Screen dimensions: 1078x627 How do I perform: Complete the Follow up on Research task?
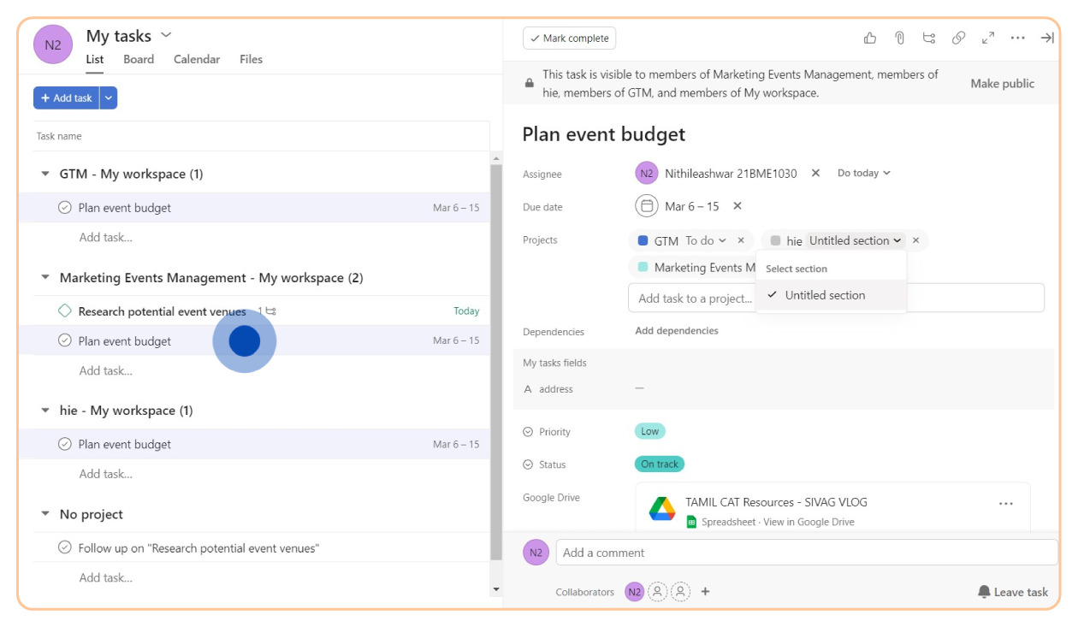point(64,547)
